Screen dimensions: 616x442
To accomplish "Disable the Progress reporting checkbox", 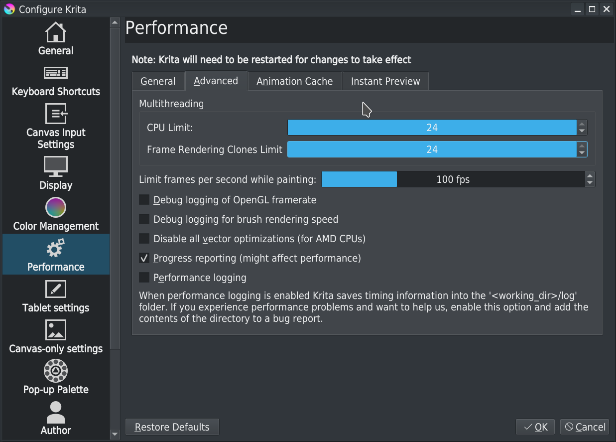I will [144, 258].
